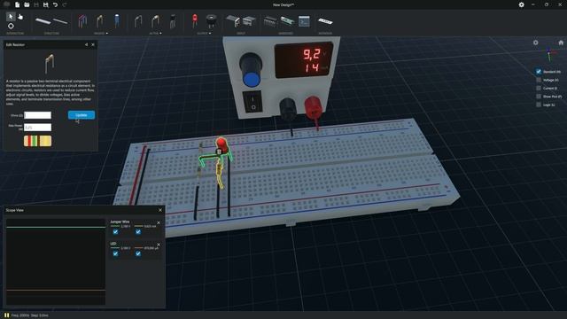Toggle Jumper Wire voltage trace checkbox

click(x=115, y=232)
